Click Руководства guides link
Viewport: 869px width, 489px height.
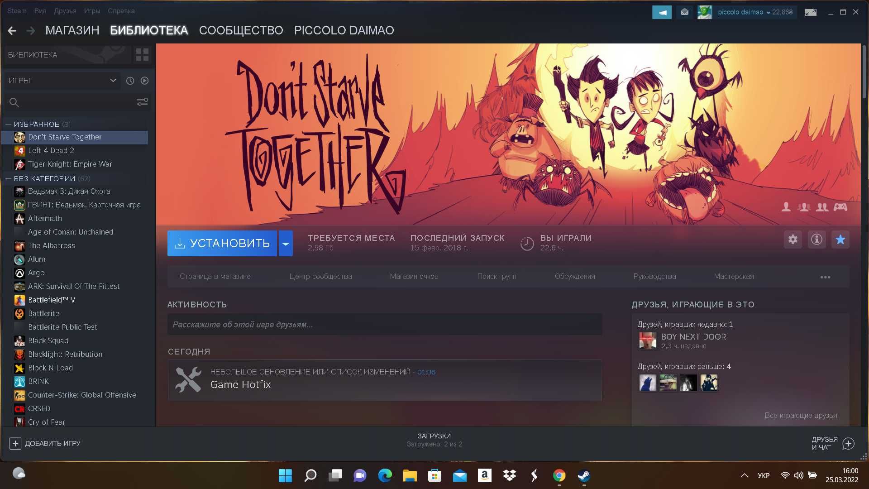[654, 276]
